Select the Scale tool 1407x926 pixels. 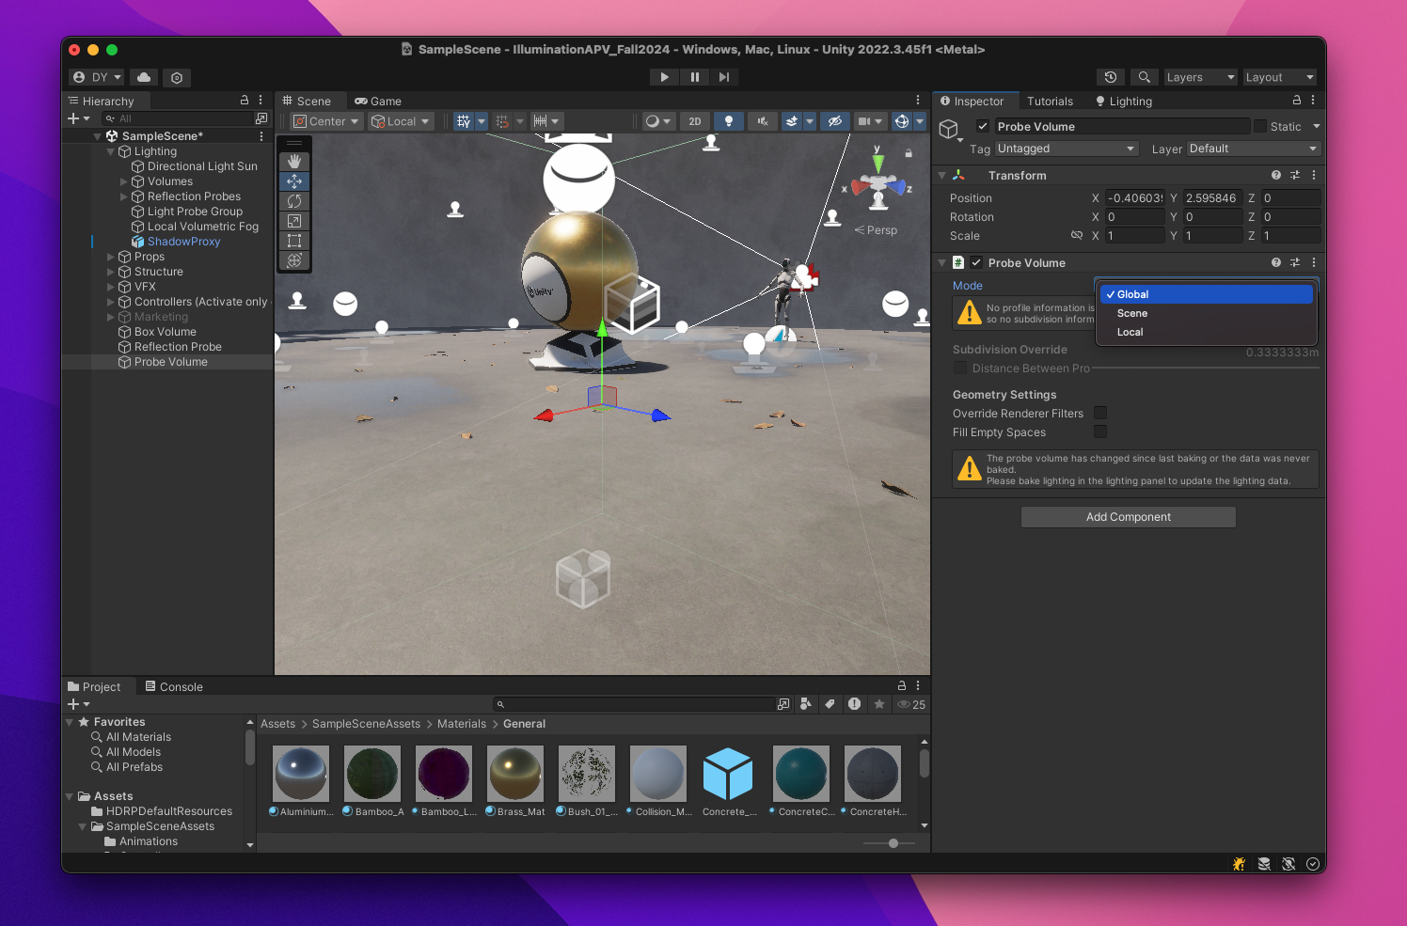click(x=294, y=221)
